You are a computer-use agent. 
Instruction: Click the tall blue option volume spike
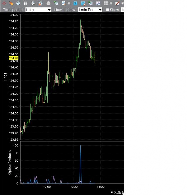point(80,164)
